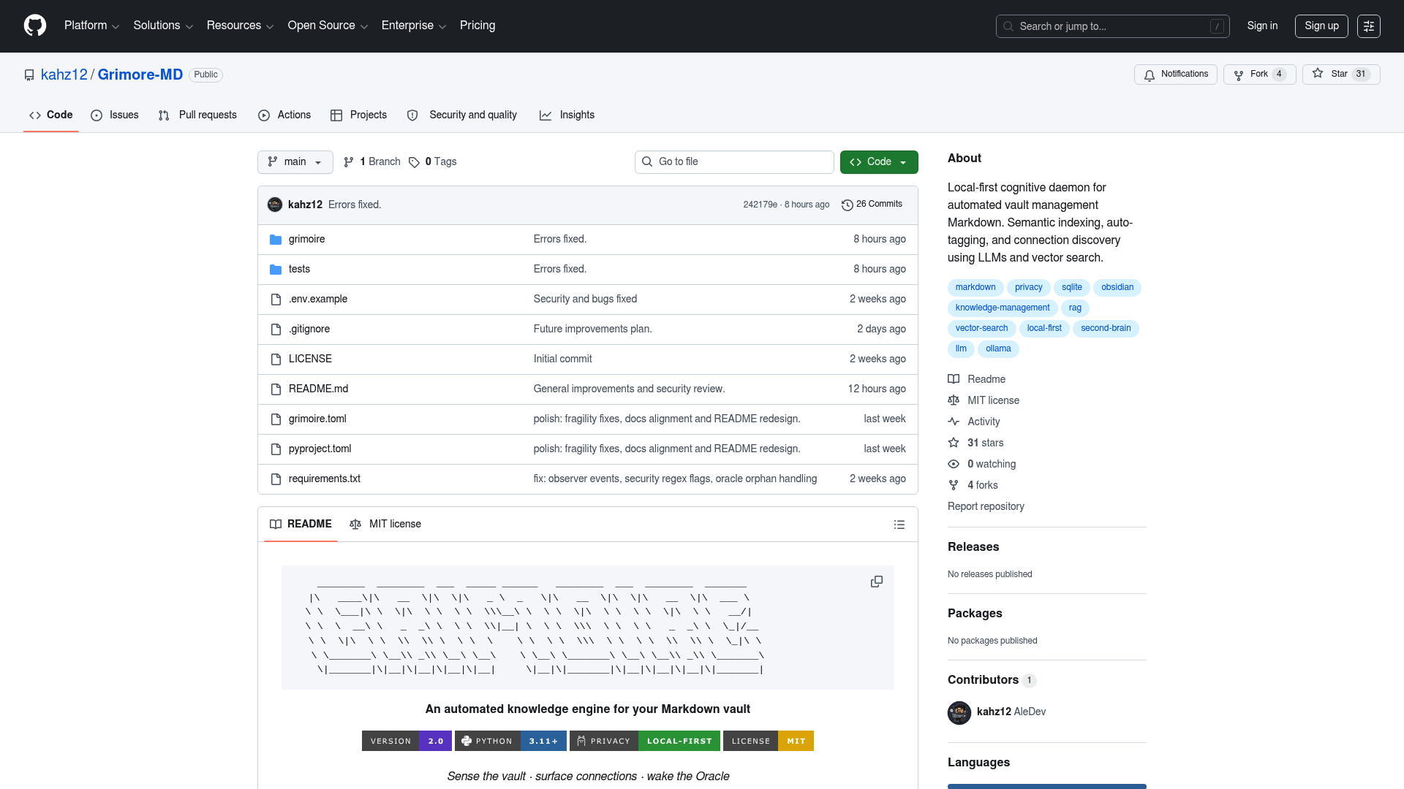The image size is (1404, 789).
Task: Copy the README ASCII art block
Action: (x=876, y=582)
